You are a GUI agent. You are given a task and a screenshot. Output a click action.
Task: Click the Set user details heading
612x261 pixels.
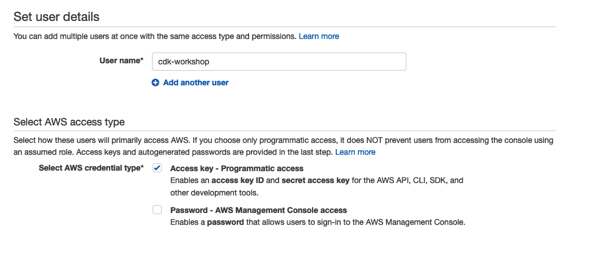[x=57, y=17]
